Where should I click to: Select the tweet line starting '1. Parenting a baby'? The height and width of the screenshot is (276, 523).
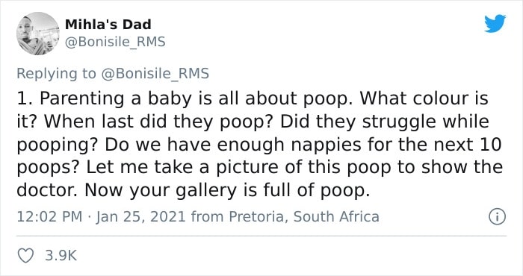(x=253, y=98)
